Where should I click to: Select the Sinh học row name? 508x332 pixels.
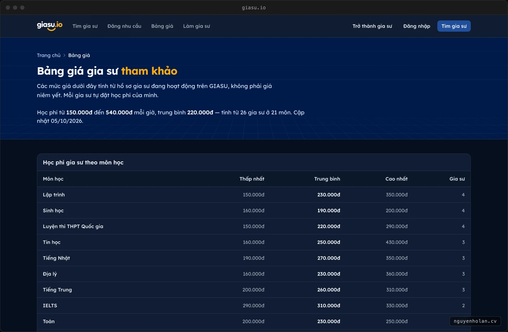coord(53,211)
